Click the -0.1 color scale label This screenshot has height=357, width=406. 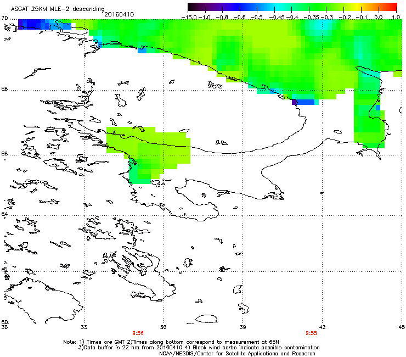point(362,18)
